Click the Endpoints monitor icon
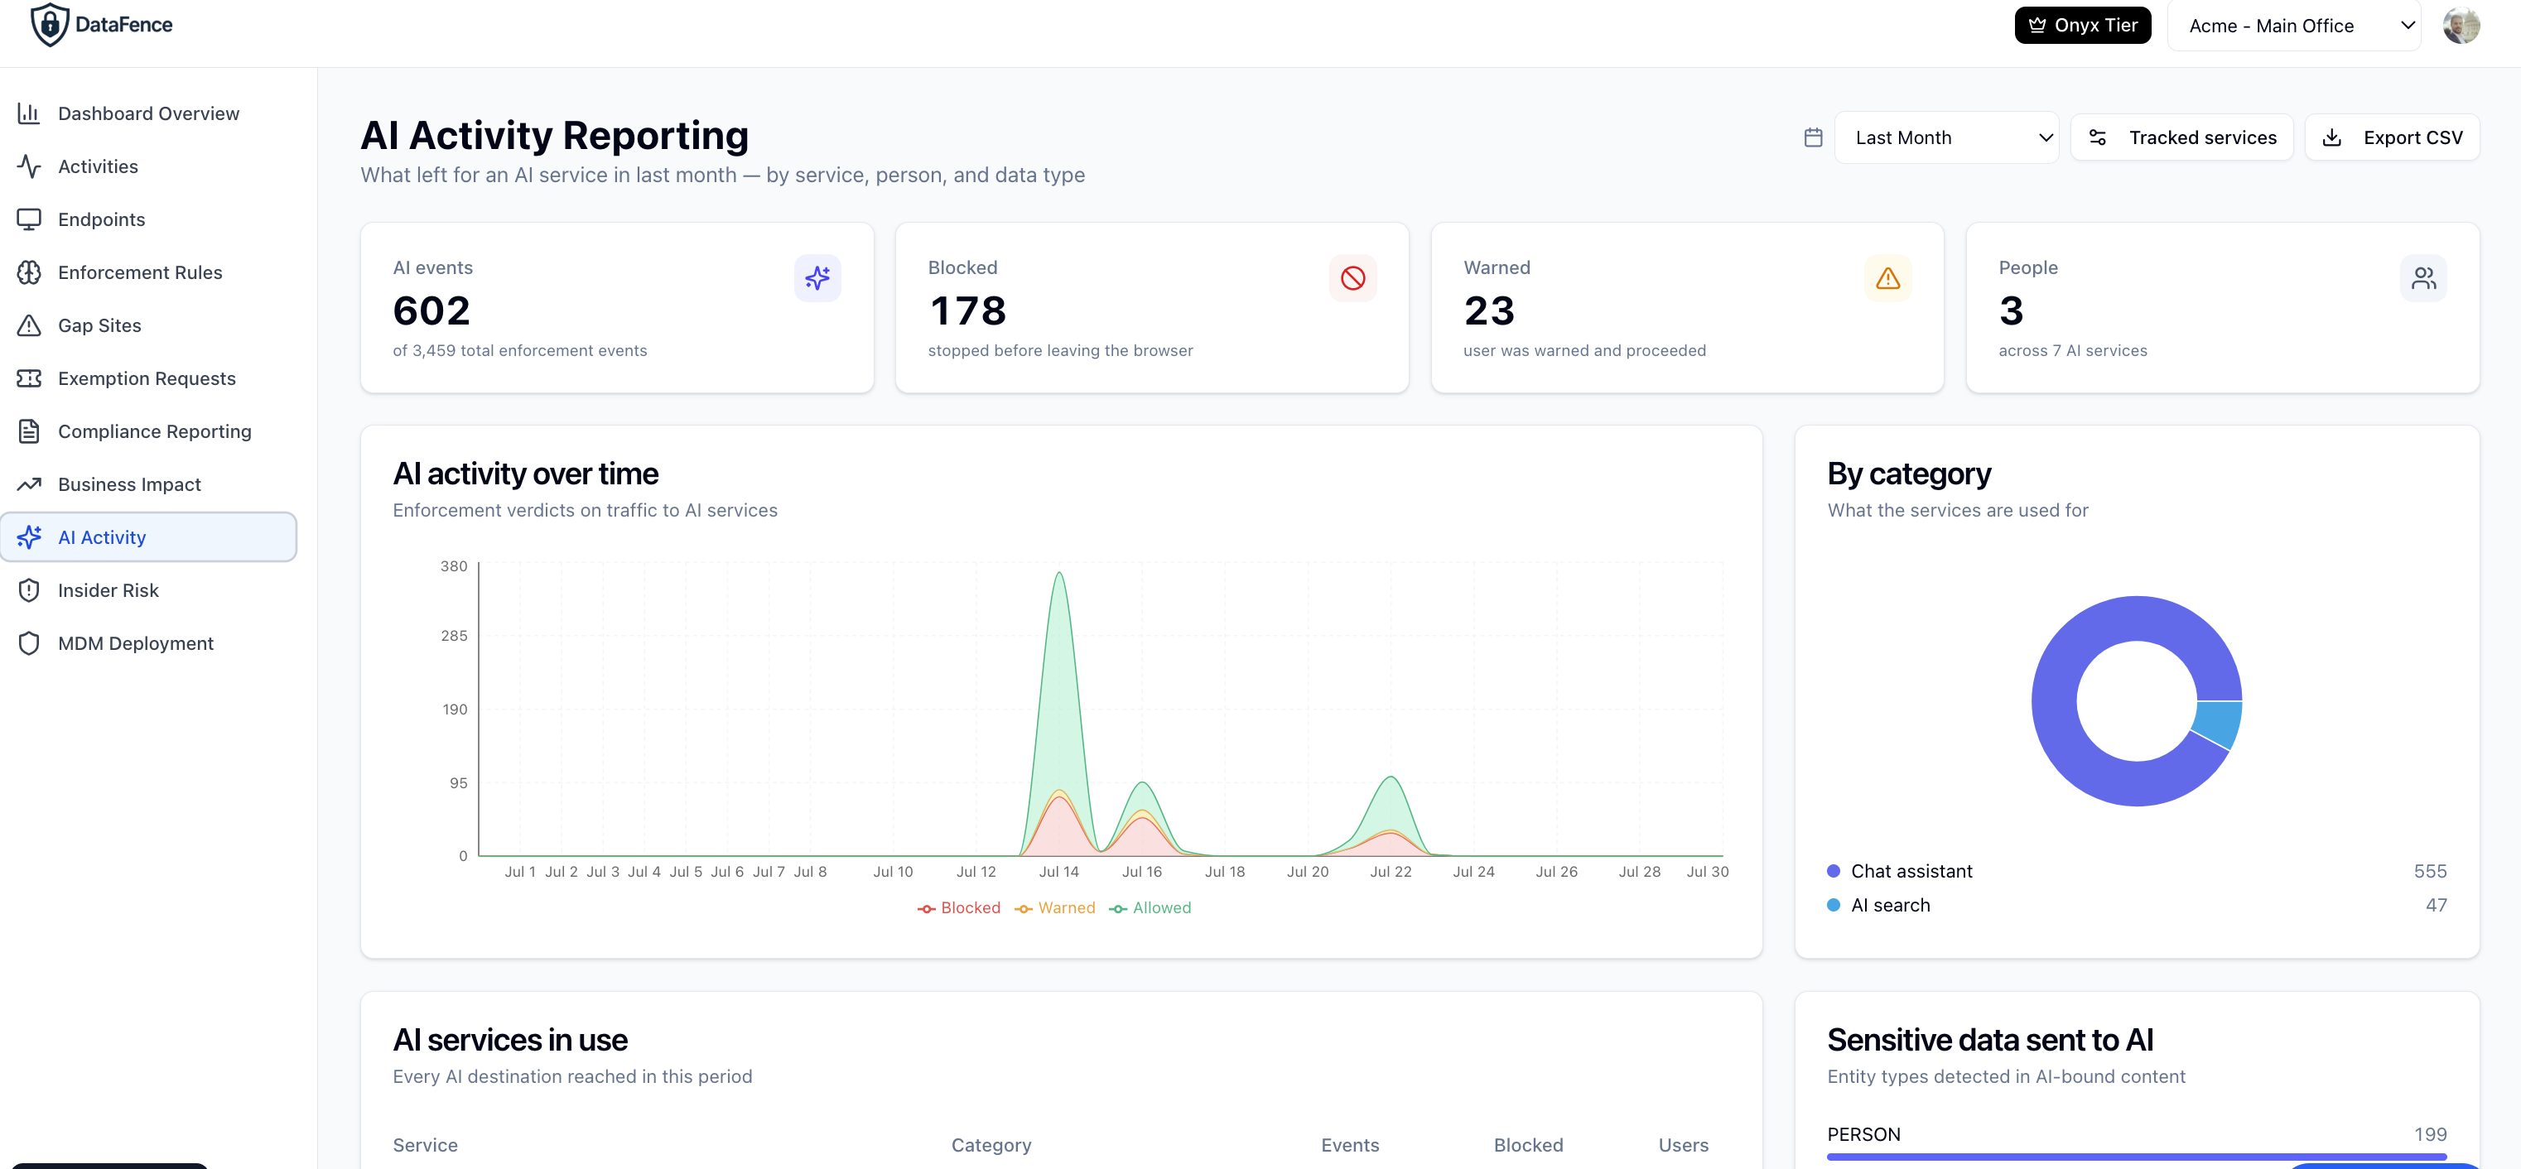The height and width of the screenshot is (1169, 2521). coord(29,219)
